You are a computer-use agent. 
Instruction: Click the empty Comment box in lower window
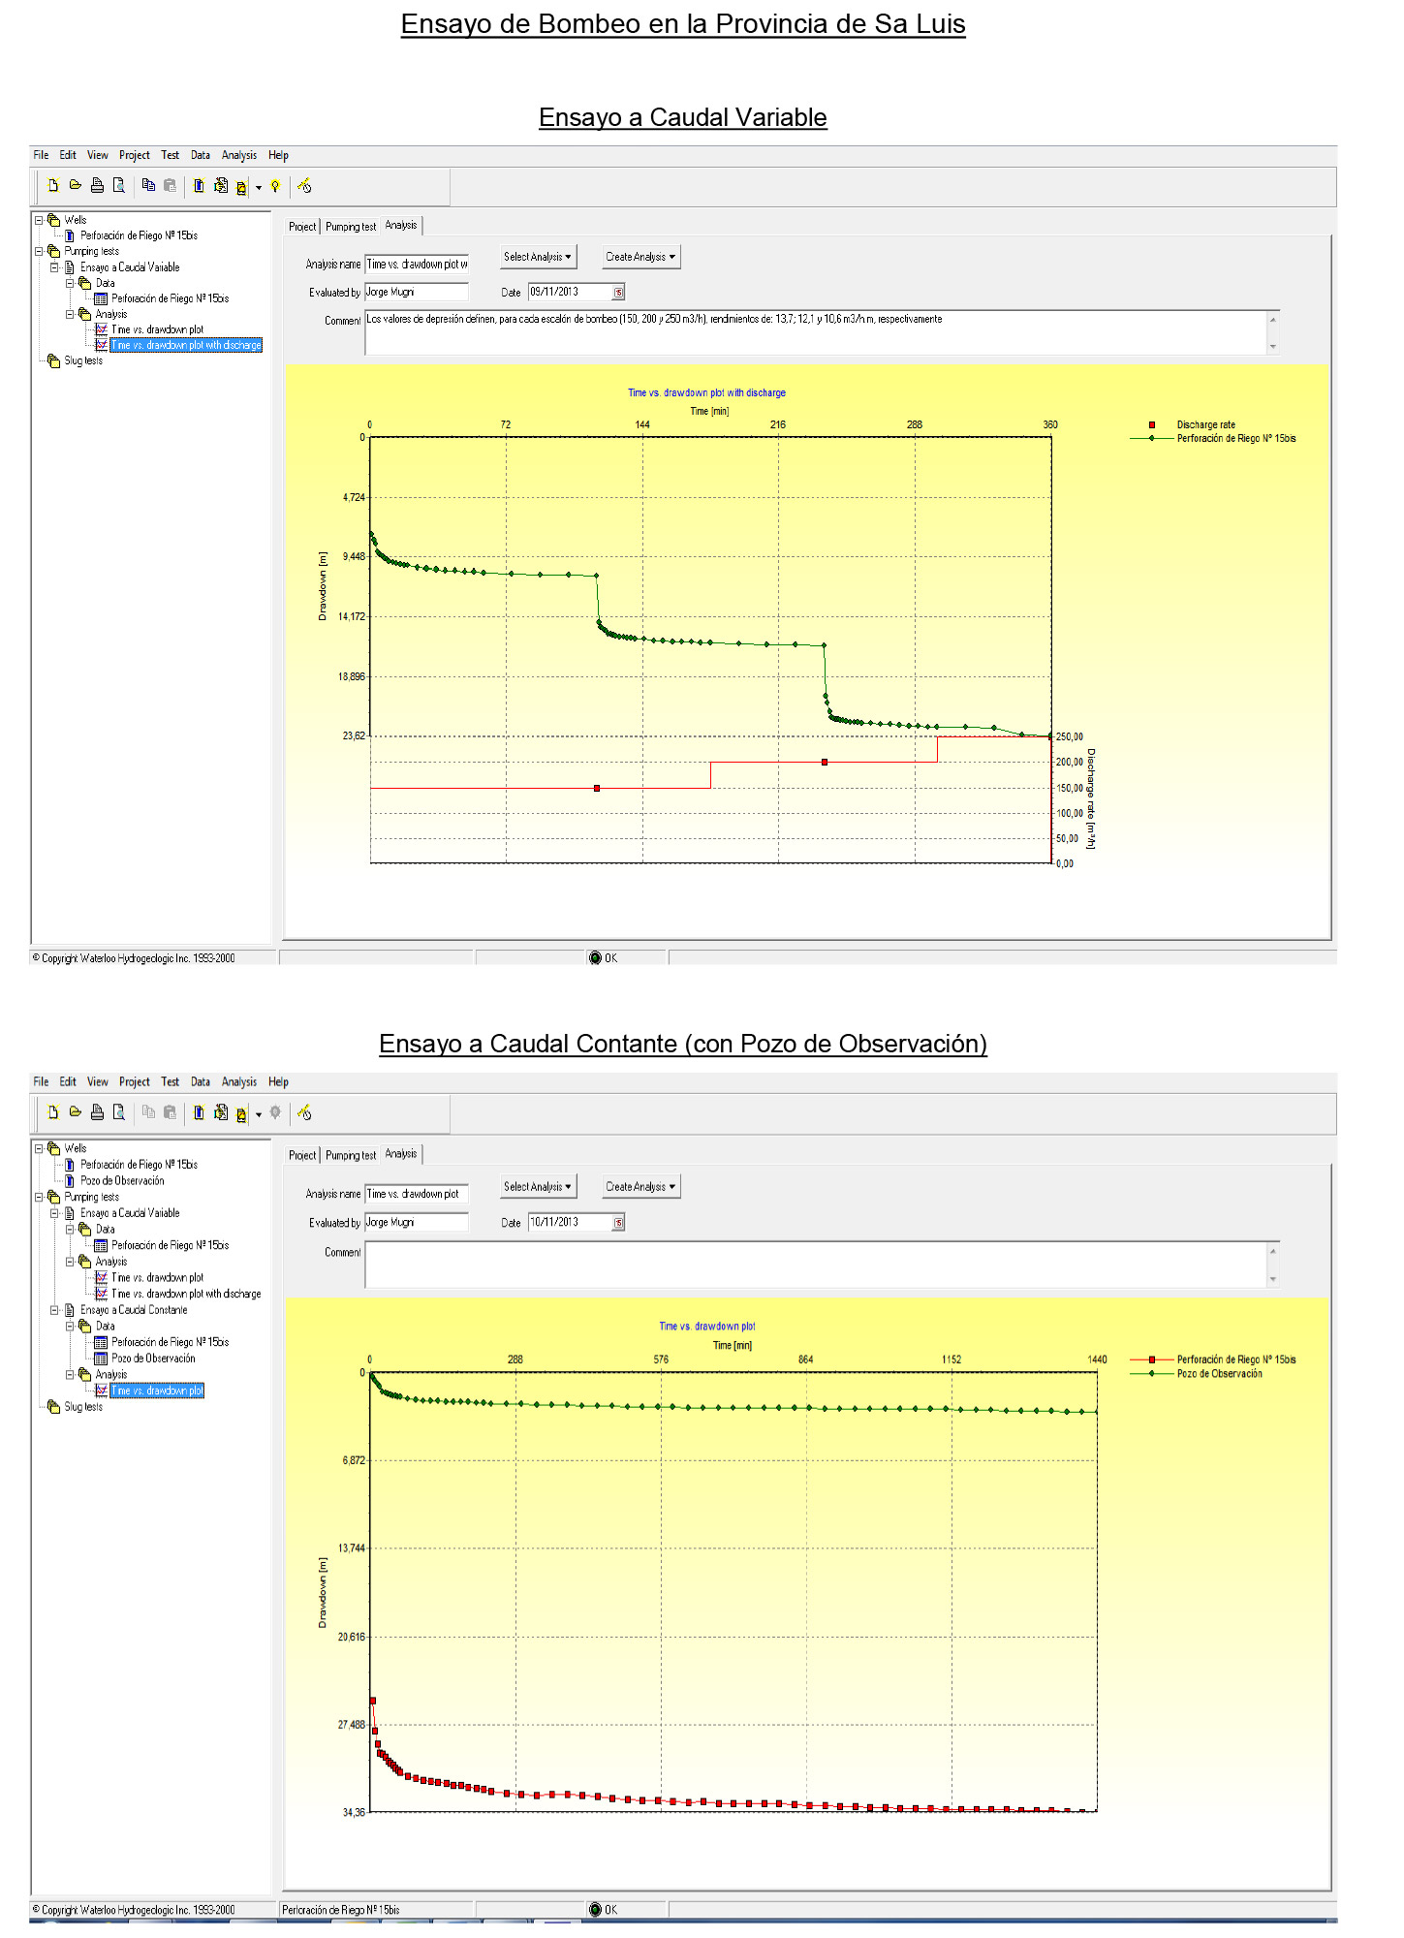tap(816, 1265)
